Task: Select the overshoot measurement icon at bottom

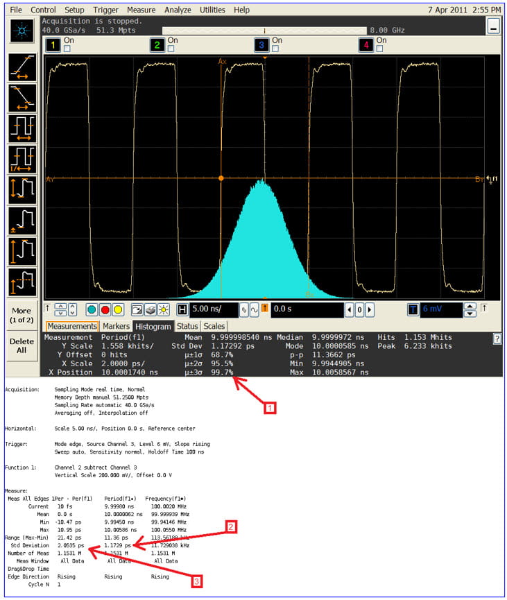Action: (22, 282)
